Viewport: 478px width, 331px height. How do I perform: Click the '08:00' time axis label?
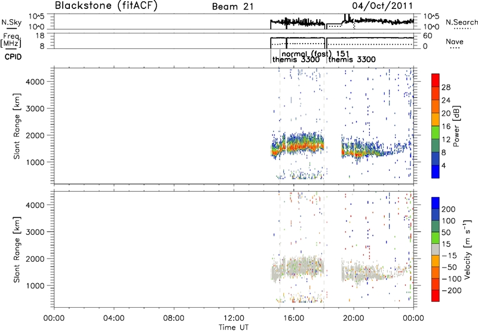point(174,318)
